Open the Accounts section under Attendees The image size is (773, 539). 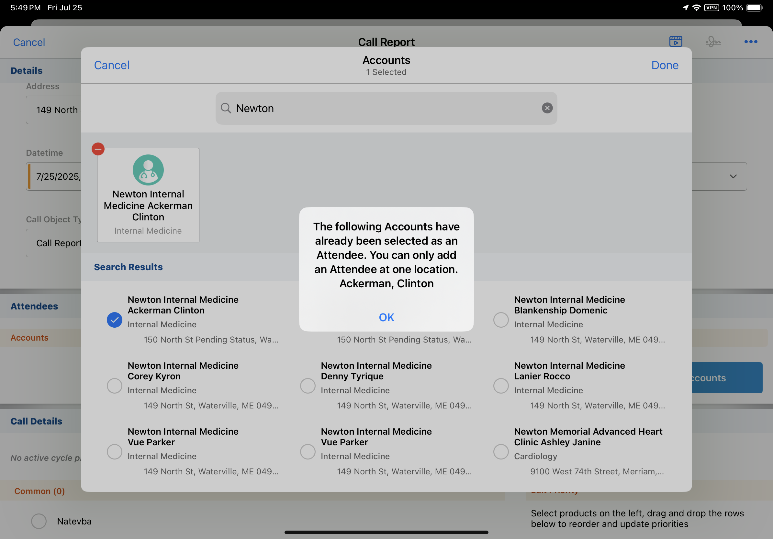[30, 337]
